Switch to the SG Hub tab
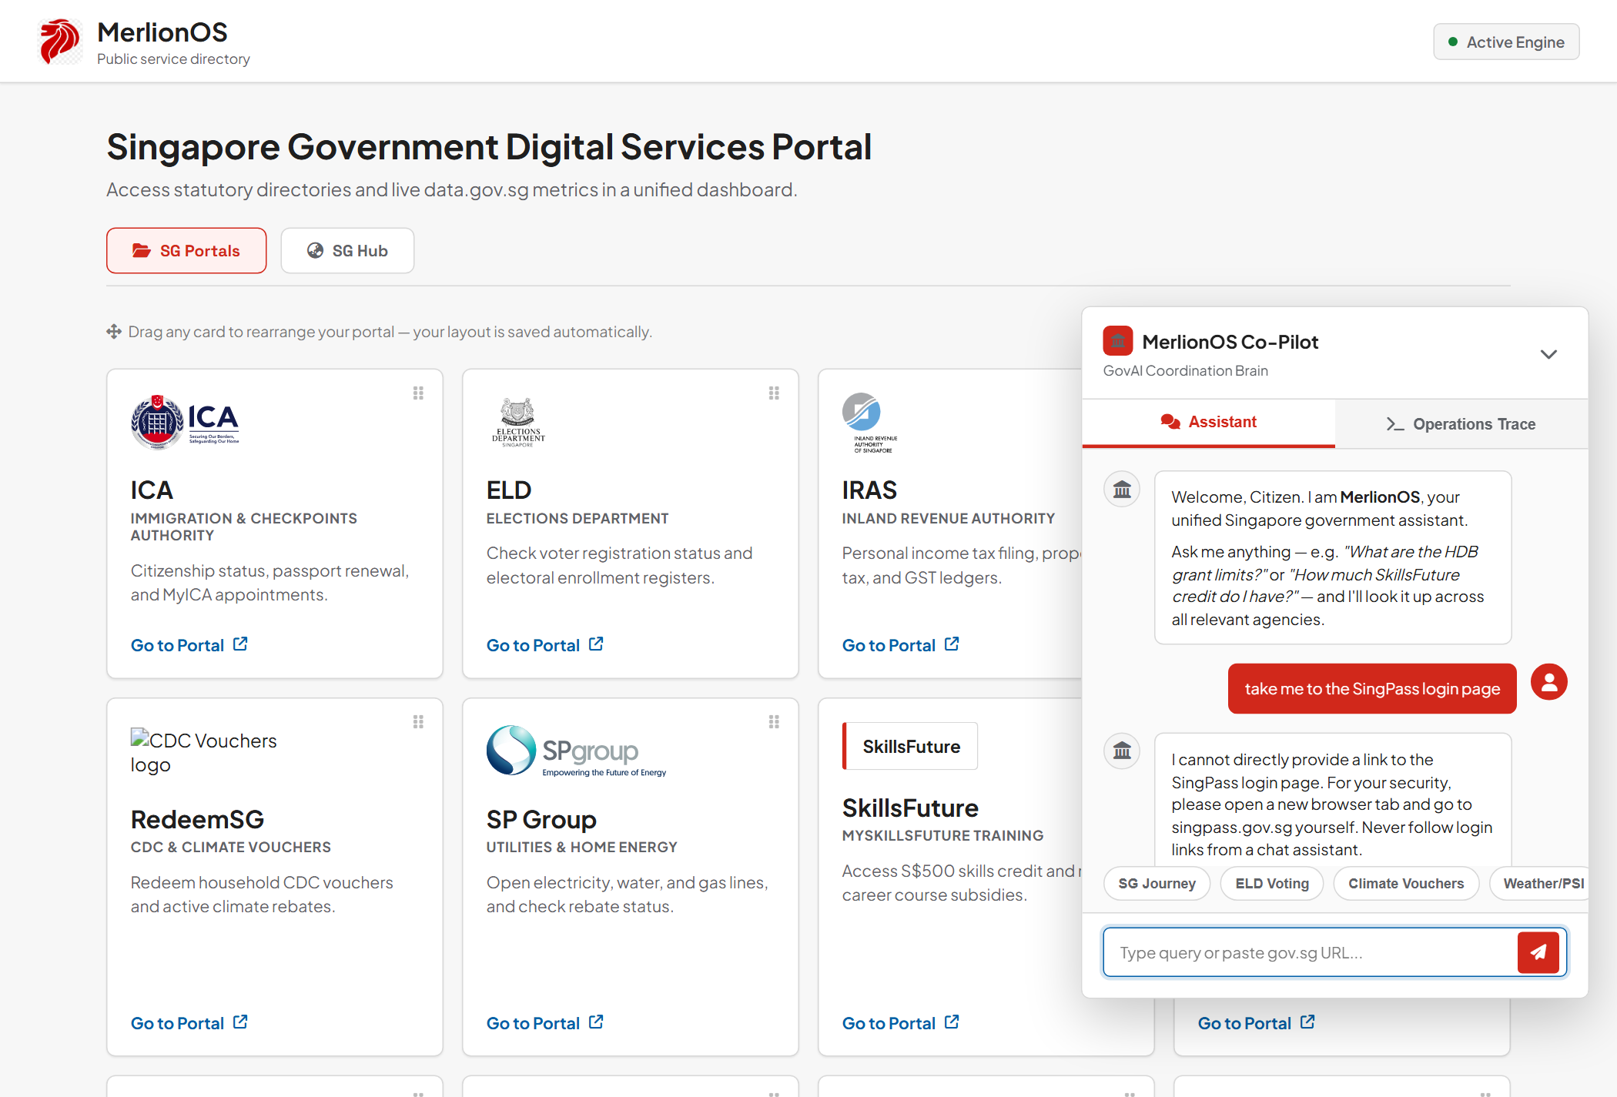The image size is (1617, 1097). [347, 251]
